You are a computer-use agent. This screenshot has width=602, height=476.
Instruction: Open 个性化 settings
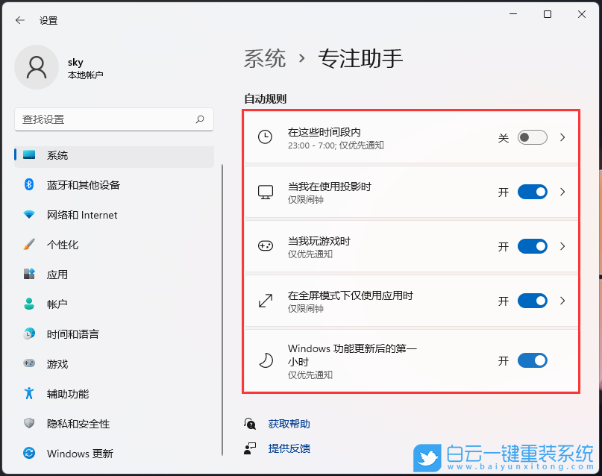click(54, 244)
